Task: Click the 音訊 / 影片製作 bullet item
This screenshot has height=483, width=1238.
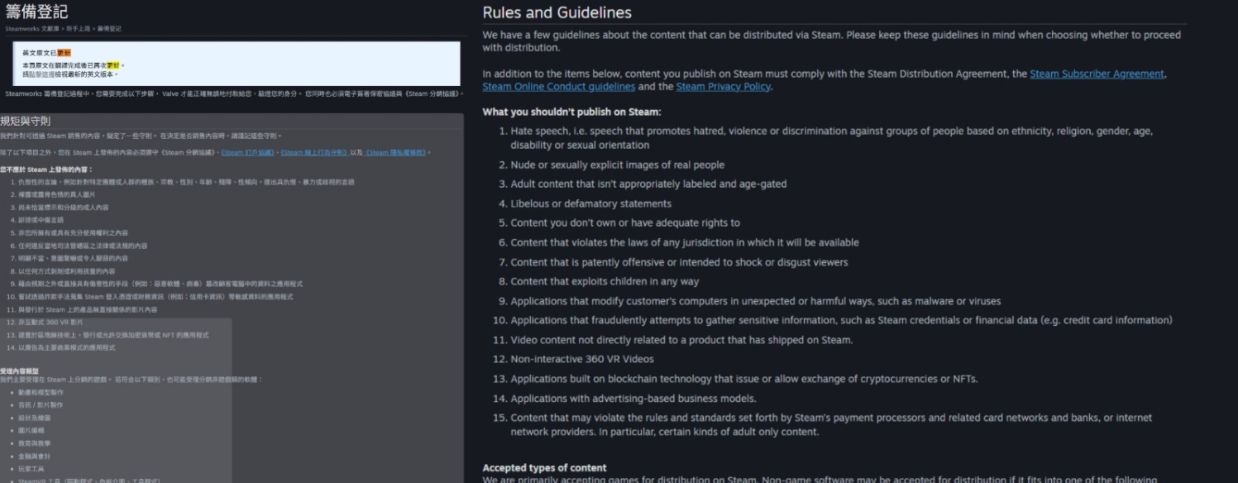Action: tap(41, 405)
